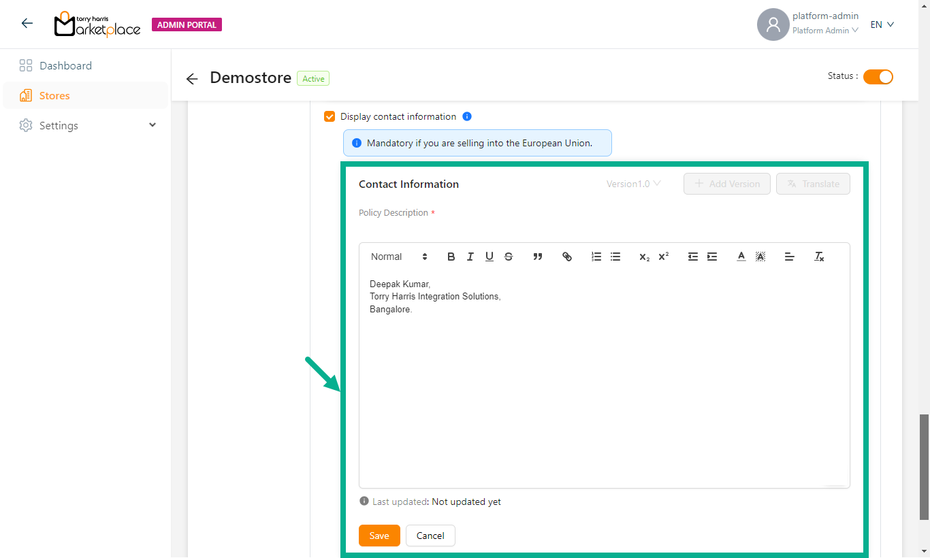Screen dimensions: 930x558
Task: Click the Cancel button
Action: pos(430,536)
